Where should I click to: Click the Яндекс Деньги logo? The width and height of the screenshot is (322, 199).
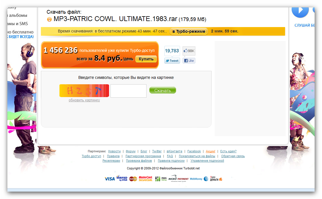[216, 179]
